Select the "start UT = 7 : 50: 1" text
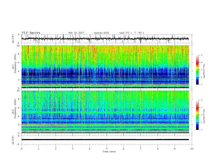Screen dimensions: 216x167 click(x=131, y=33)
